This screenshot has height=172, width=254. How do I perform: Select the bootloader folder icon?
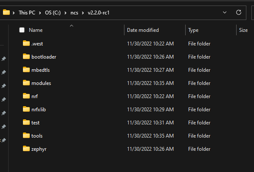pyautogui.click(x=26, y=56)
